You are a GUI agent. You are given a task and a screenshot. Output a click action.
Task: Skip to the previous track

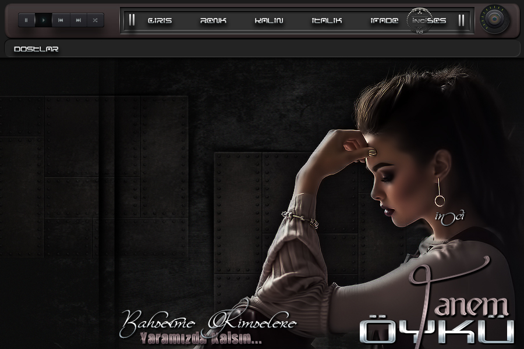[61, 20]
